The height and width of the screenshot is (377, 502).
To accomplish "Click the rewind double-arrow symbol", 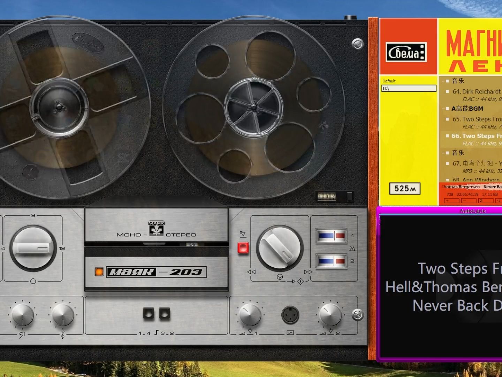I will point(251,272).
